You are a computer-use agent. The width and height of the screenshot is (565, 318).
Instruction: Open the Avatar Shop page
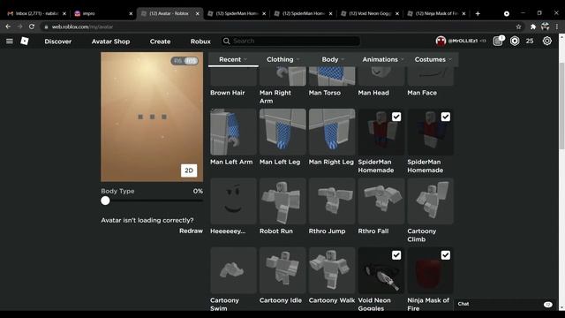click(x=110, y=42)
